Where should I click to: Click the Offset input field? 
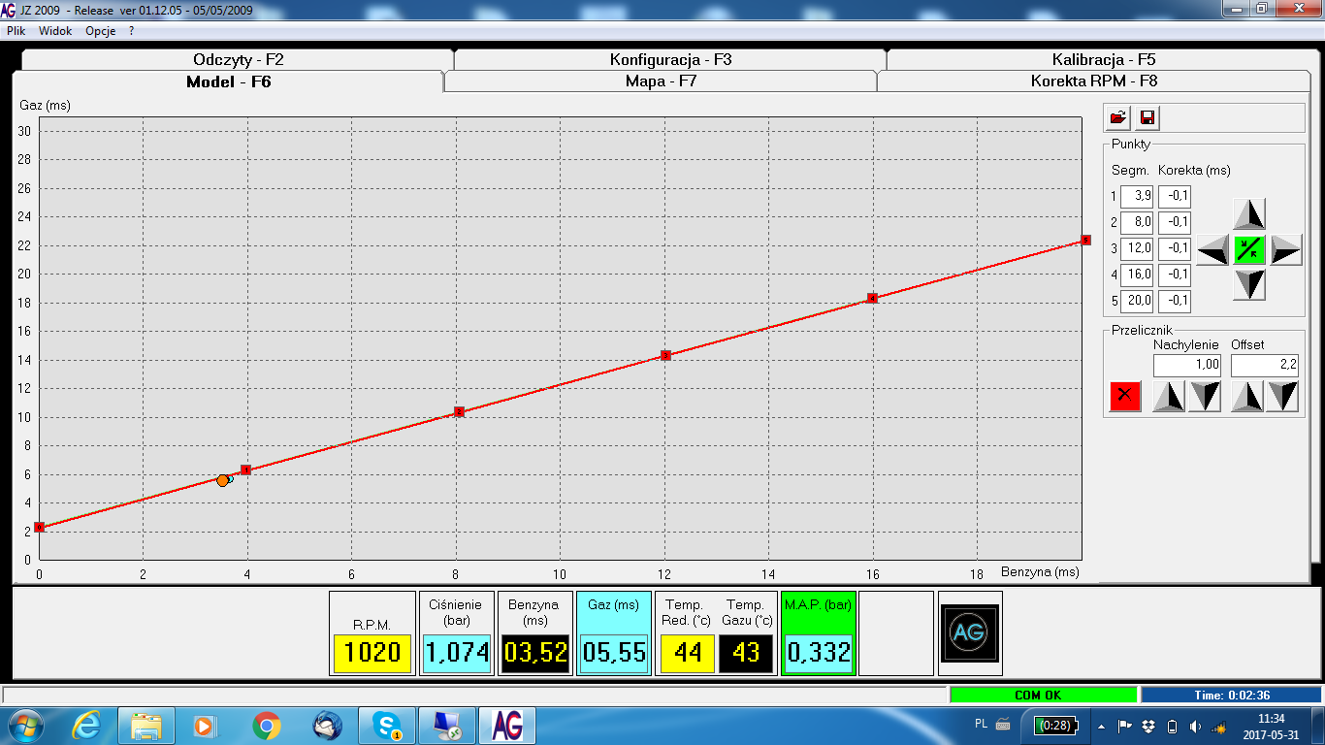[1264, 366]
